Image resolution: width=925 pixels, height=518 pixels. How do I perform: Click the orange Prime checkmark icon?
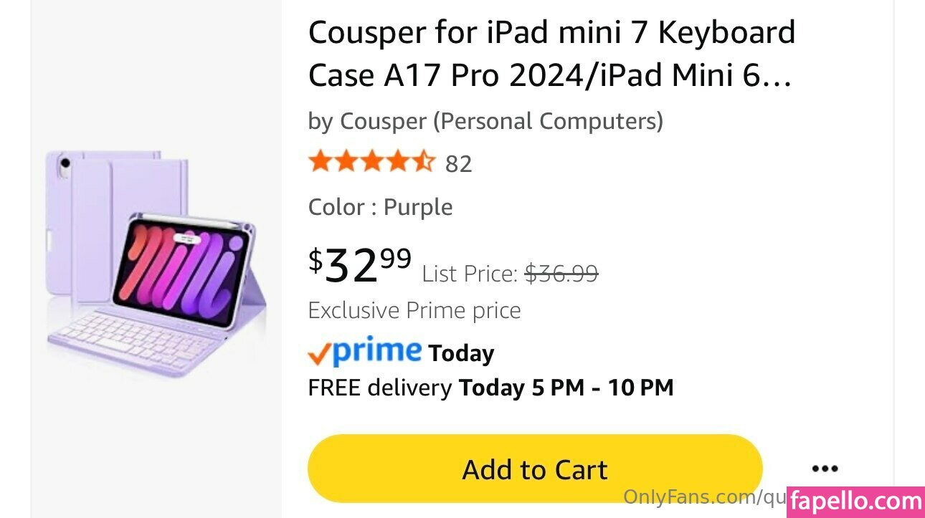[319, 353]
